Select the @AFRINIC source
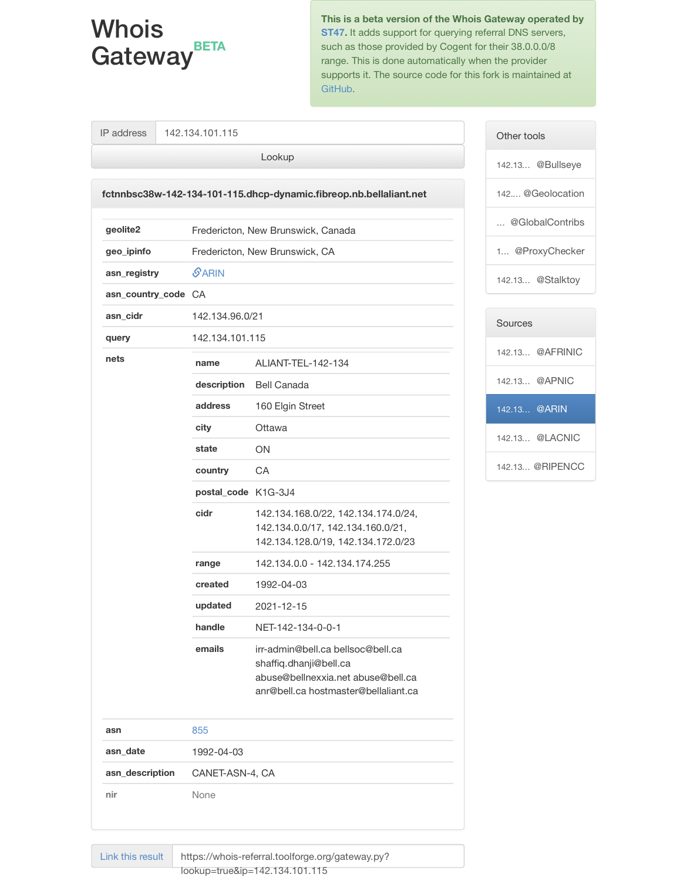The image size is (687, 891). pyautogui.click(x=541, y=352)
